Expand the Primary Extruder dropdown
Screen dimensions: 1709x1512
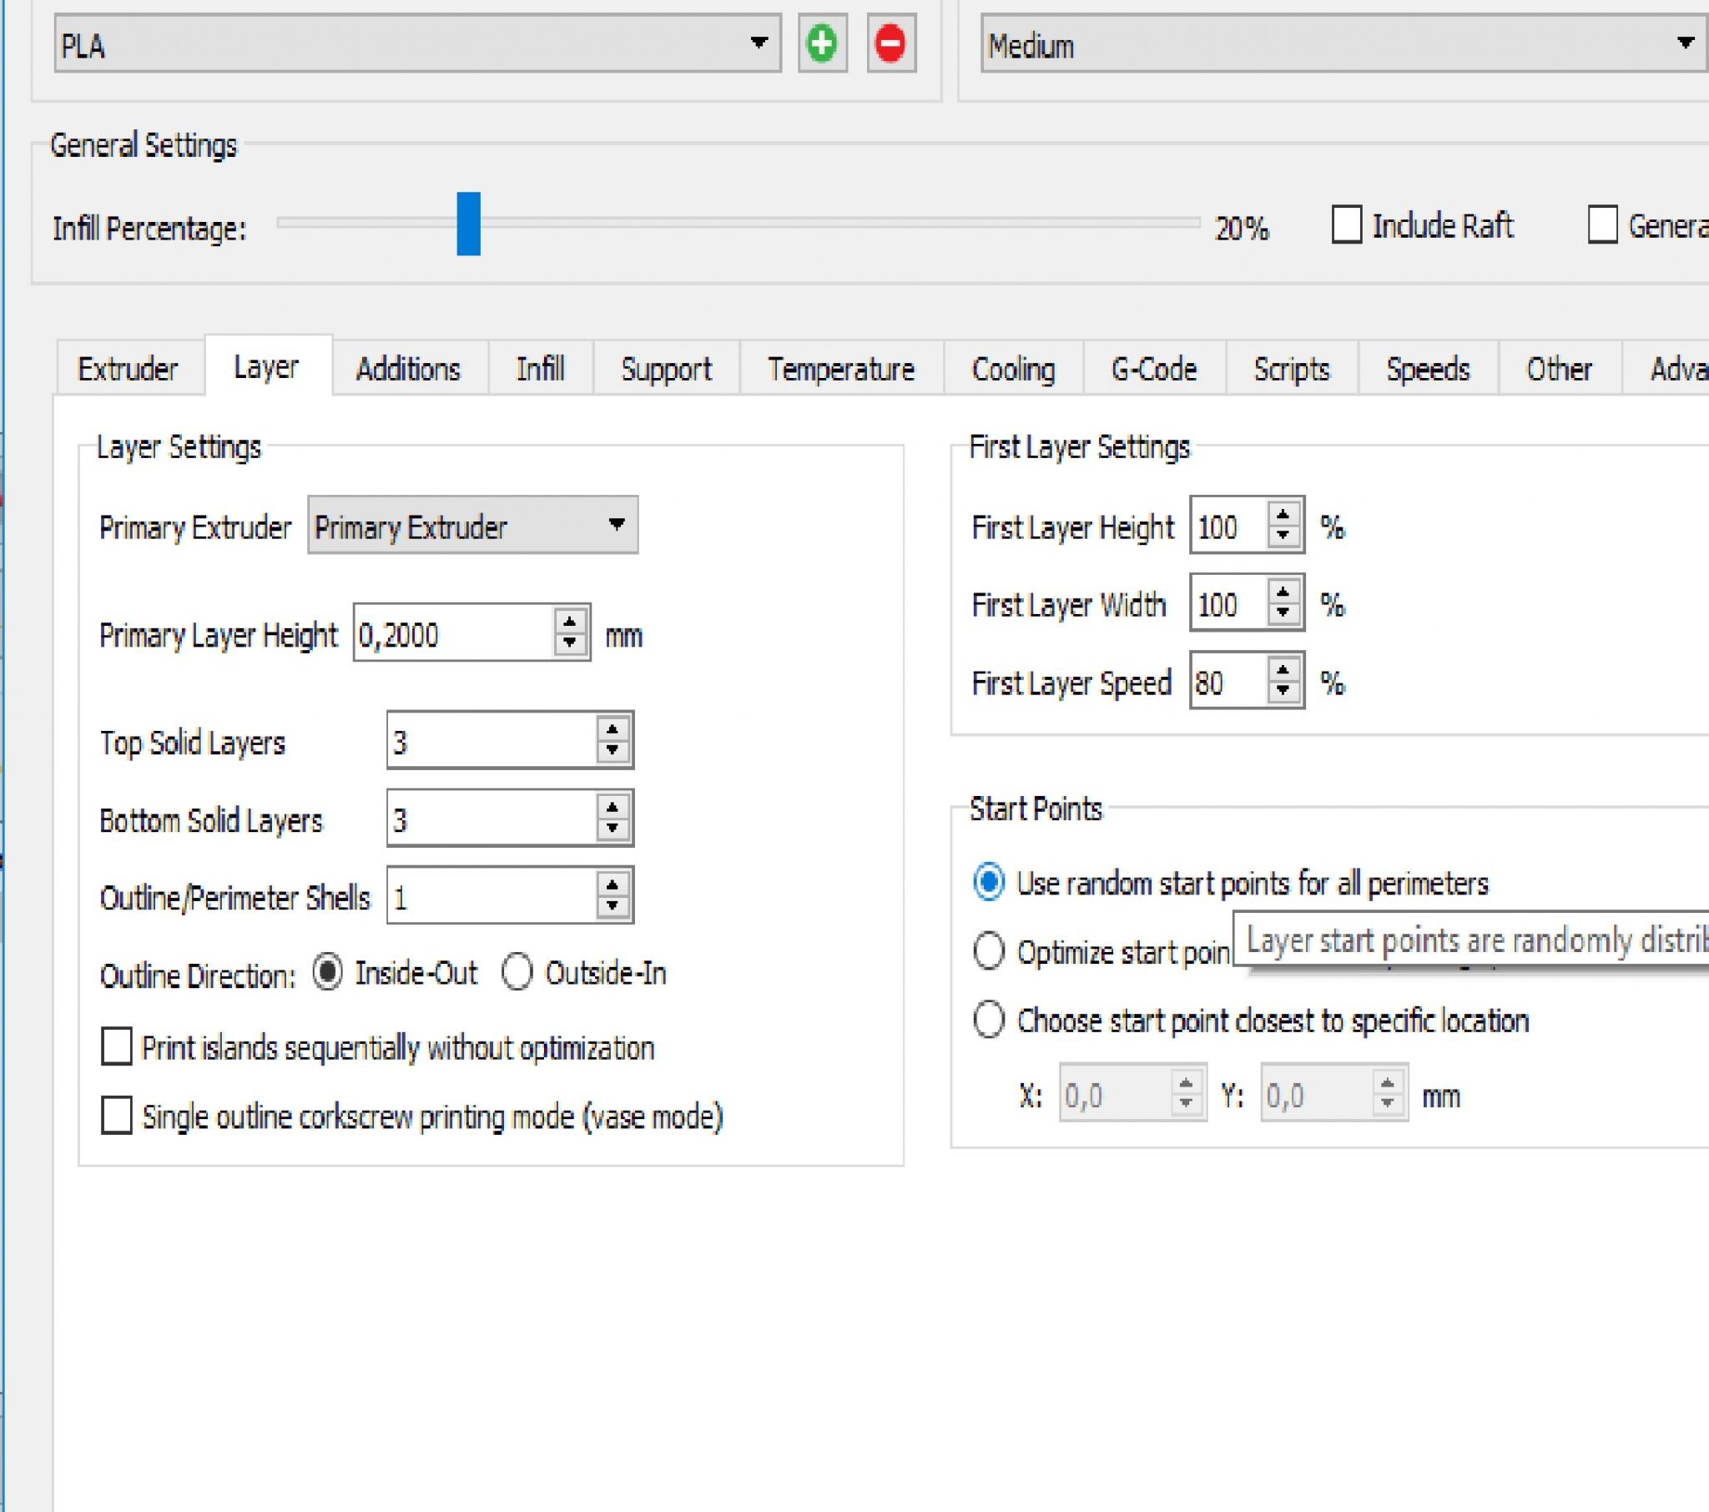coord(472,526)
